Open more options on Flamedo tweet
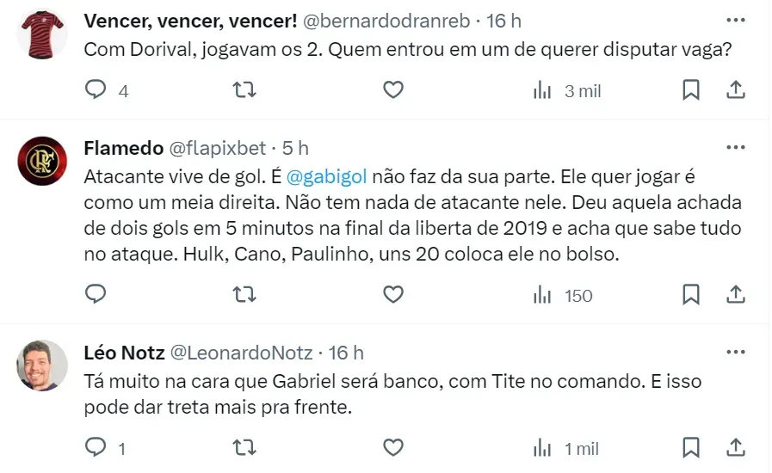This screenshot has width=772, height=473. (735, 148)
